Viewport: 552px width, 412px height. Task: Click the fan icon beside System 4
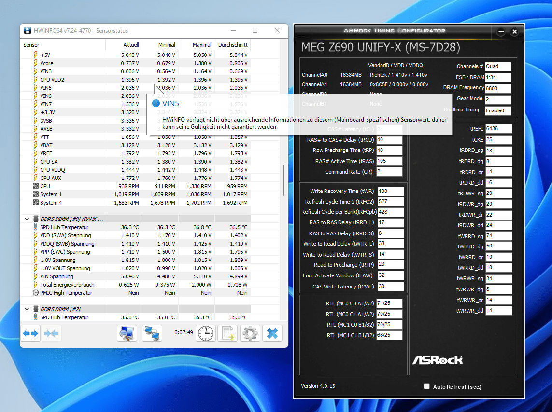36,202
